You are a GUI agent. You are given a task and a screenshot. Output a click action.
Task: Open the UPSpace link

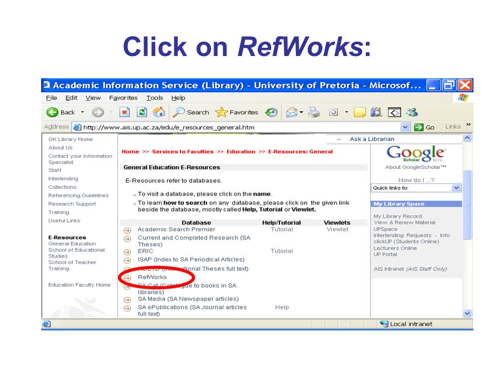tap(385, 229)
